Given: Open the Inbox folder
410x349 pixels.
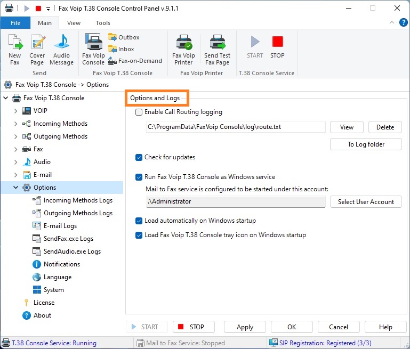Looking at the screenshot, I should click(x=121, y=49).
